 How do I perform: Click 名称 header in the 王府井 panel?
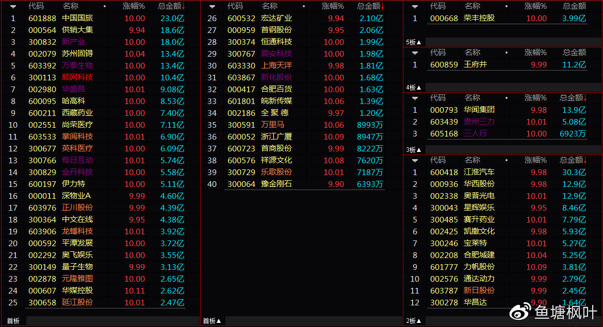472,52
